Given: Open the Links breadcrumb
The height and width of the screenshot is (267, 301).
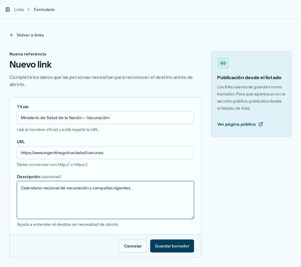Looking at the screenshot, I should tap(19, 9).
